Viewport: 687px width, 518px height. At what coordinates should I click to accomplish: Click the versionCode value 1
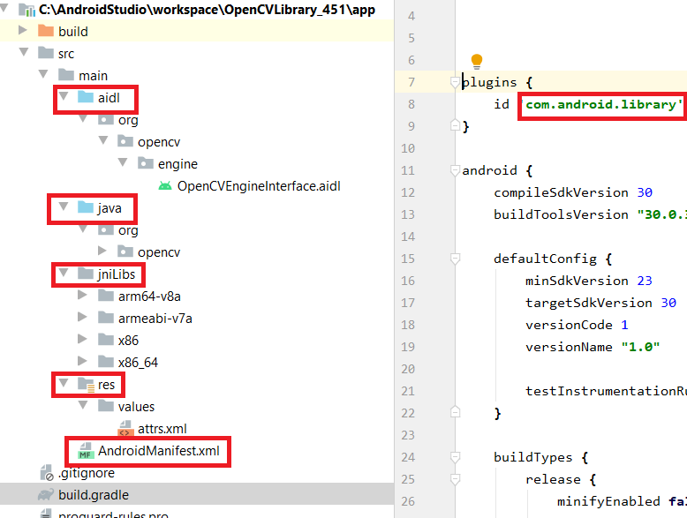click(x=624, y=325)
